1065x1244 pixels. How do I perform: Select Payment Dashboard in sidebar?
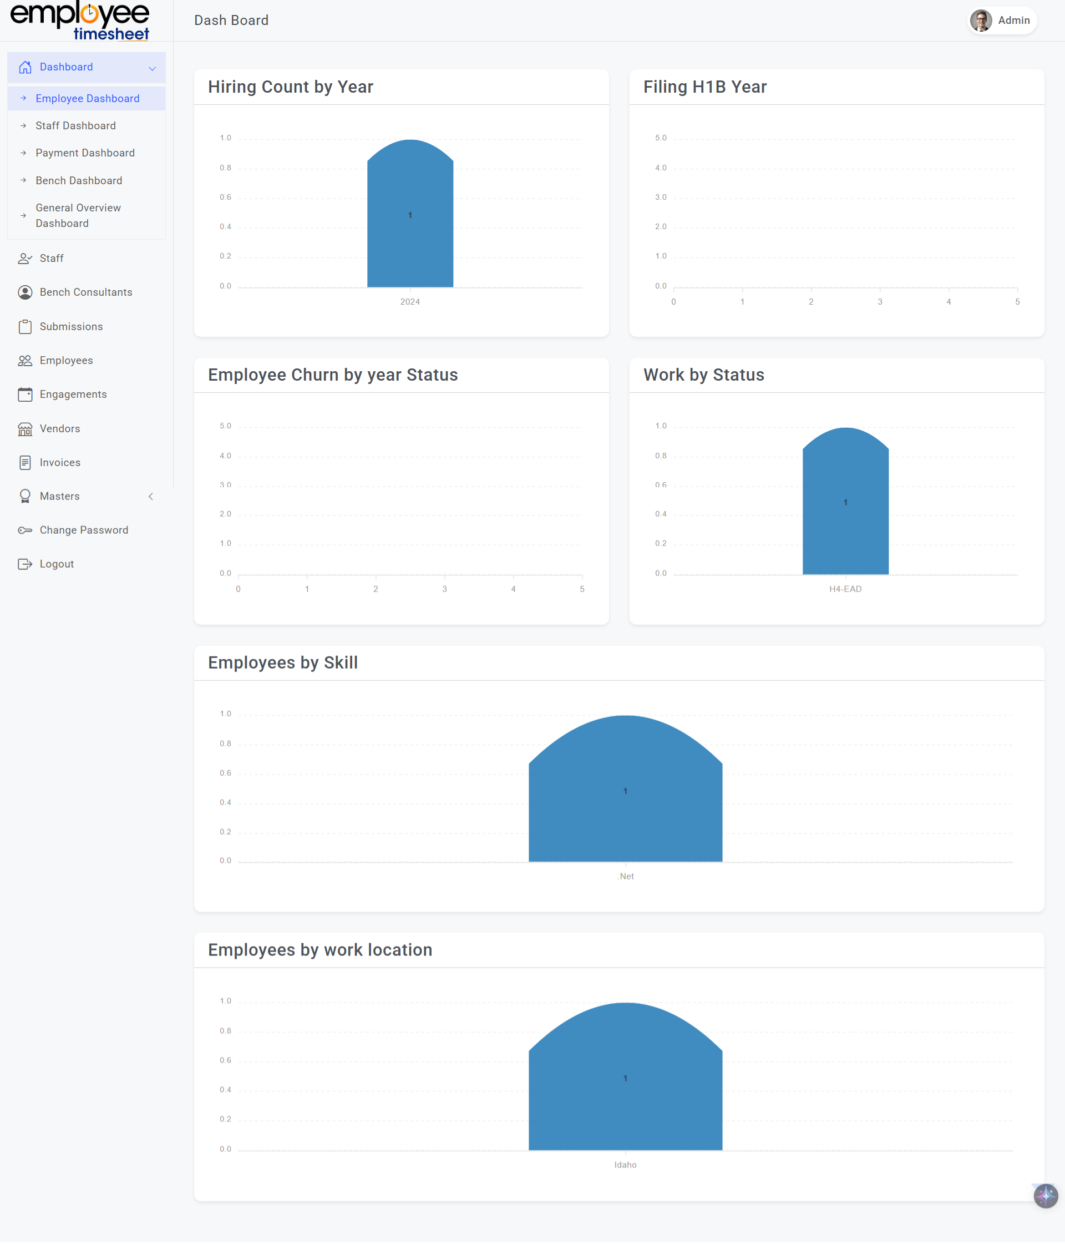85,153
